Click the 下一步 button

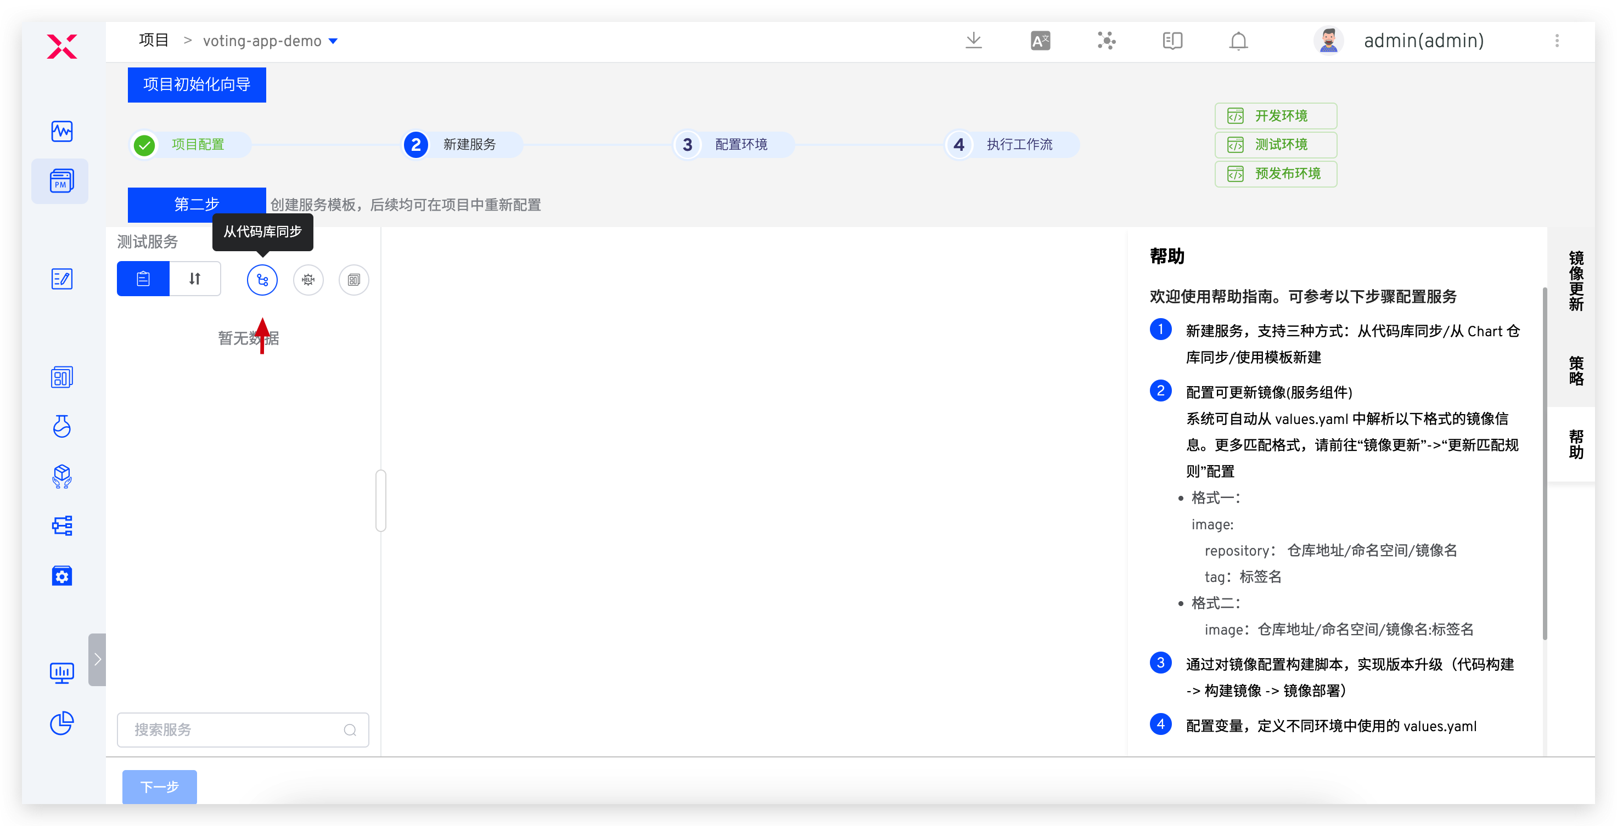pos(159,787)
